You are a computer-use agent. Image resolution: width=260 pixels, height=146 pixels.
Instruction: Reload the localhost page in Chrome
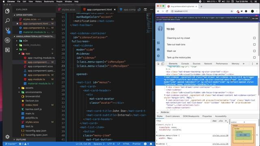(x=167, y=11)
